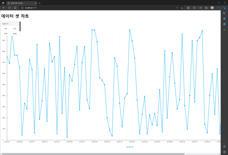Screen dimensions: 228x155
Task: Click the 900 y-axis label
Action: pyautogui.click(x=4, y=40)
